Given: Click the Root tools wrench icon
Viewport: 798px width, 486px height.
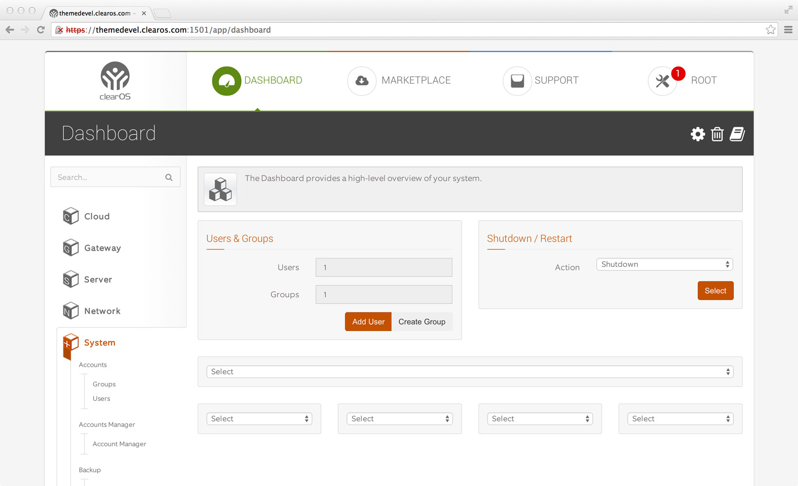Looking at the screenshot, I should click(662, 81).
